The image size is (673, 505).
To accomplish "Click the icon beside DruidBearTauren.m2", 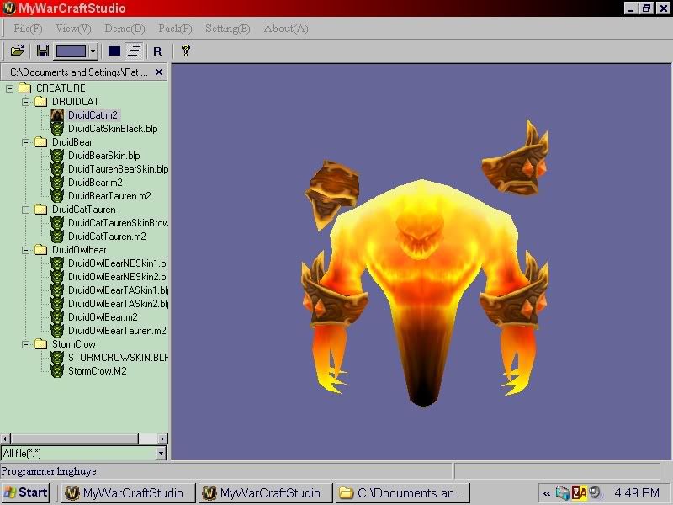I will (x=57, y=196).
